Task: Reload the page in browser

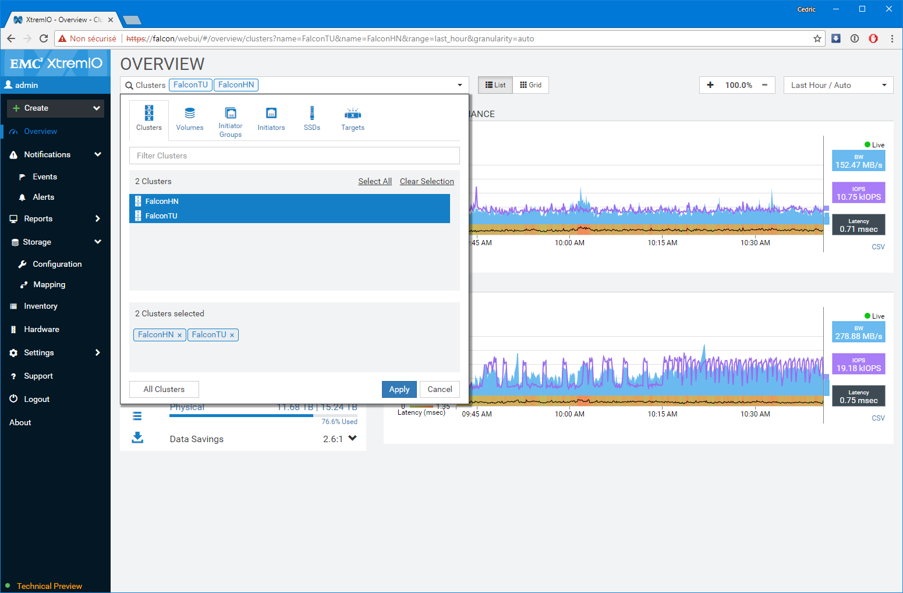Action: point(44,38)
